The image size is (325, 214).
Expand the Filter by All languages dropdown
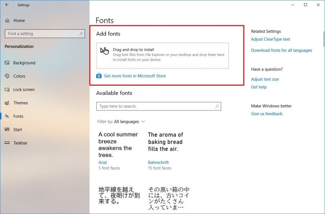tap(130, 122)
